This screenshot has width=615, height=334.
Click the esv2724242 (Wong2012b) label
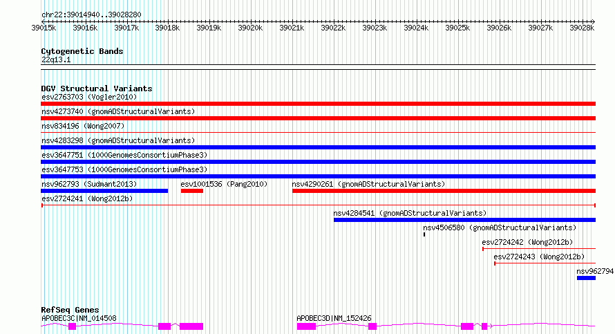[527, 242]
